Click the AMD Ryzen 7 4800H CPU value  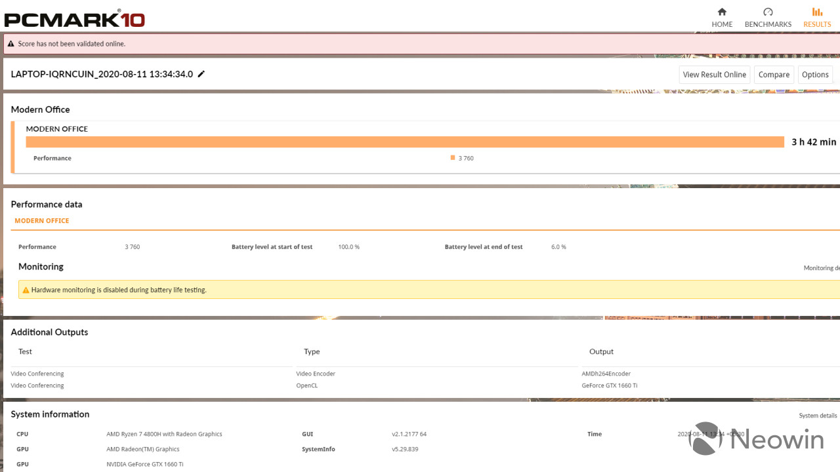[164, 434]
